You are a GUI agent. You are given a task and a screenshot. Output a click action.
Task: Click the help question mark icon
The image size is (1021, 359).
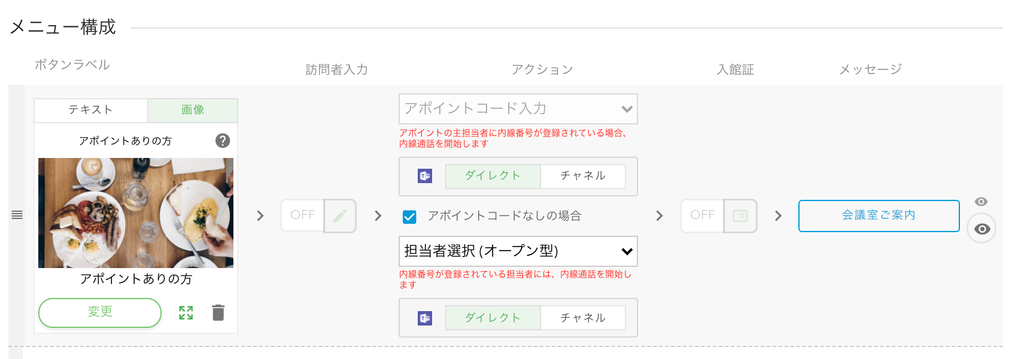[x=223, y=141]
